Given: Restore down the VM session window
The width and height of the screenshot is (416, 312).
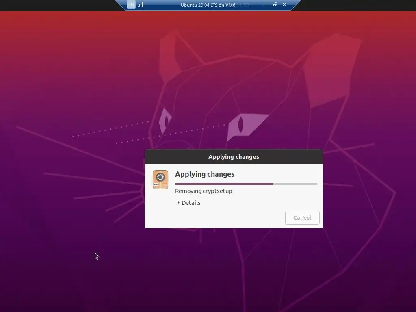Looking at the screenshot, I should click(x=275, y=4).
